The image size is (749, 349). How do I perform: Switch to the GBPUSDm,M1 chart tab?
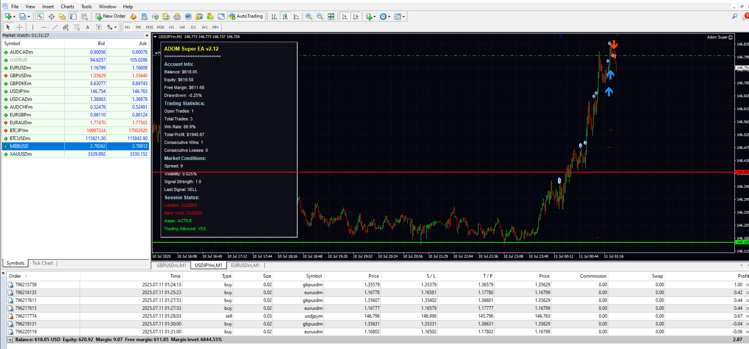click(171, 265)
